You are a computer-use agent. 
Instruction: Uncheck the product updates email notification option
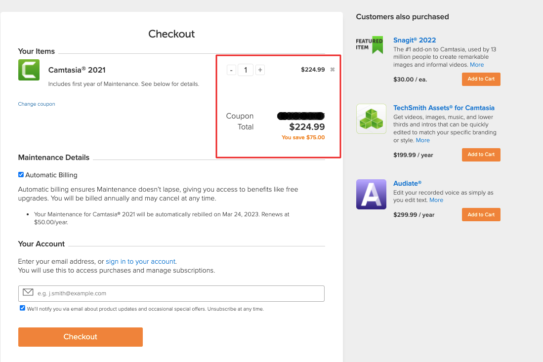point(22,308)
